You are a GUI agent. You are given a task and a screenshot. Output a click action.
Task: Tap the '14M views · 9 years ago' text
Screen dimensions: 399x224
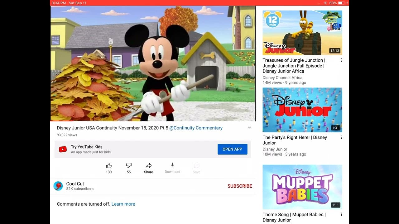click(284, 83)
